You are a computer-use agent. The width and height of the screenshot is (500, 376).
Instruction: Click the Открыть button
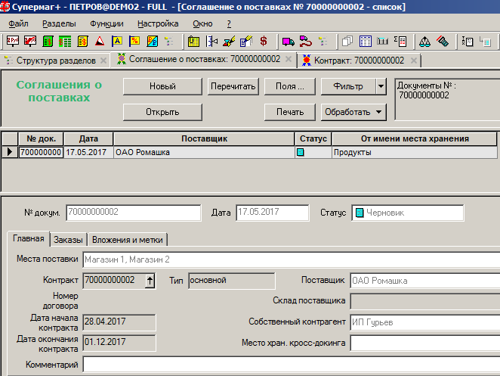(x=162, y=112)
